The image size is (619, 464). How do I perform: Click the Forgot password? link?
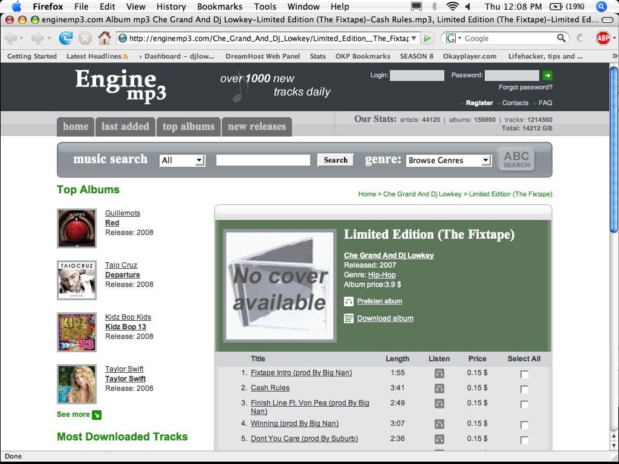[x=525, y=87]
